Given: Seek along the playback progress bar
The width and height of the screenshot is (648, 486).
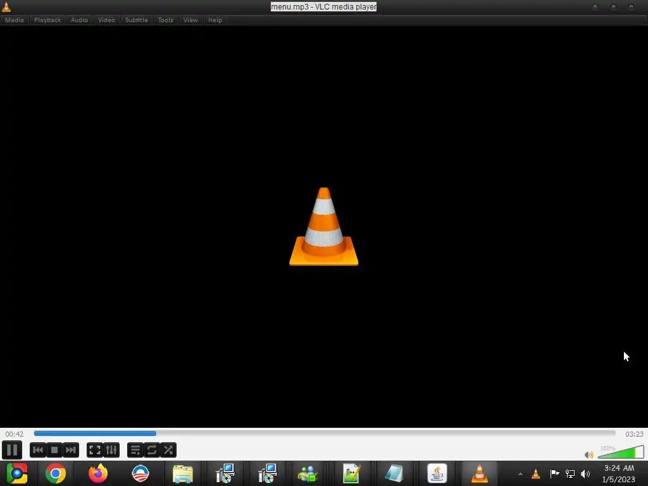Looking at the screenshot, I should 325,433.
